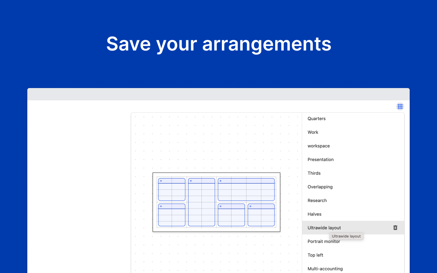437x273 pixels.
Task: Choose the Portrait monitor arrangement
Action: pos(353,241)
